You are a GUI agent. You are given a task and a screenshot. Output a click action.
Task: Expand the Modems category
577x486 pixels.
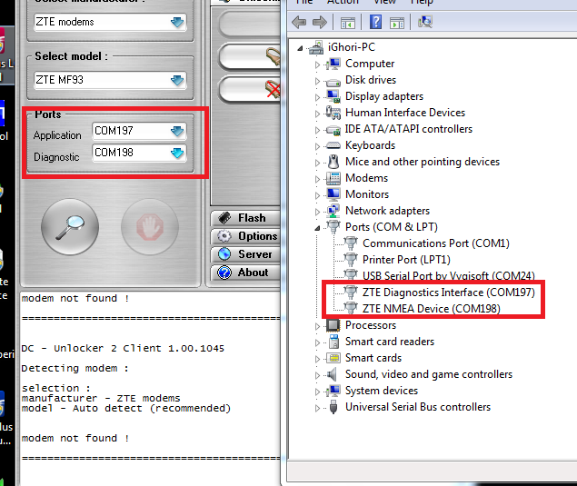[x=317, y=179]
